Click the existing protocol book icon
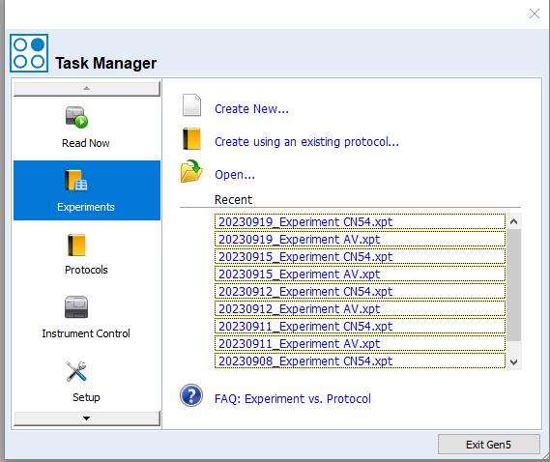550x462 pixels. point(191,138)
